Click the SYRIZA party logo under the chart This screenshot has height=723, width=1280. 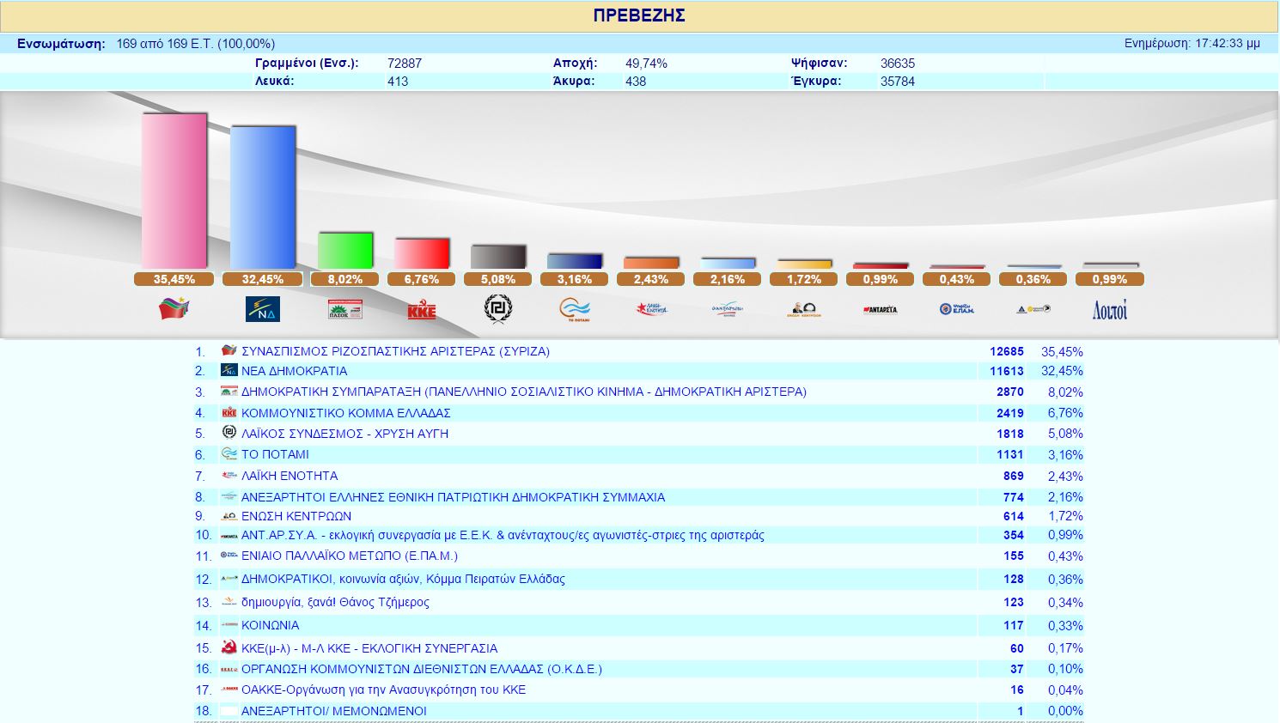174,308
